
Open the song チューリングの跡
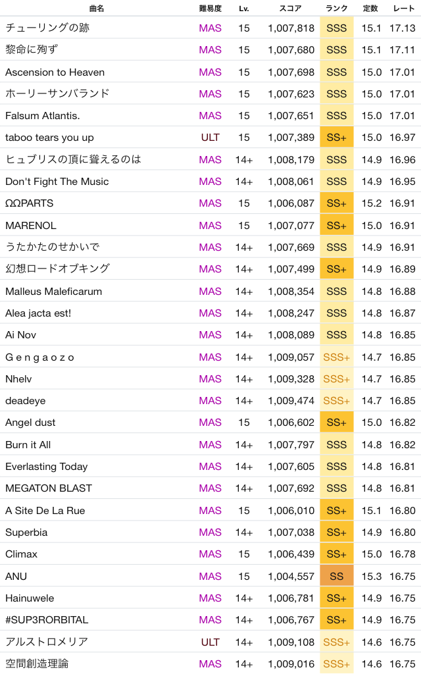point(47,28)
